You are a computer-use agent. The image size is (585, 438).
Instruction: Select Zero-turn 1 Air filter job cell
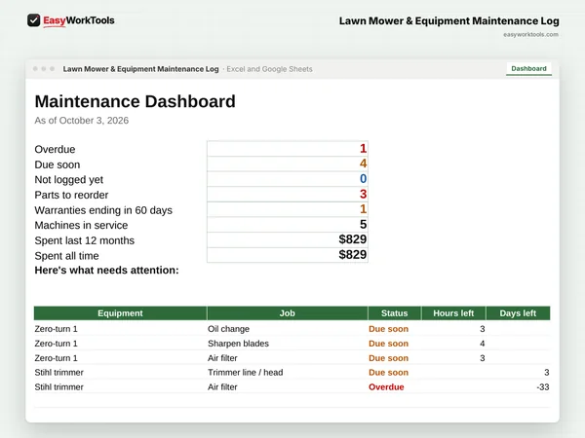(x=288, y=358)
